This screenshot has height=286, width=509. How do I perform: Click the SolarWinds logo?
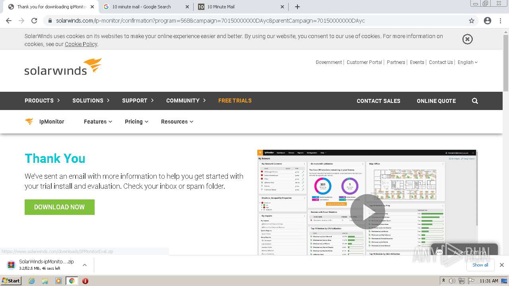pyautogui.click(x=63, y=66)
